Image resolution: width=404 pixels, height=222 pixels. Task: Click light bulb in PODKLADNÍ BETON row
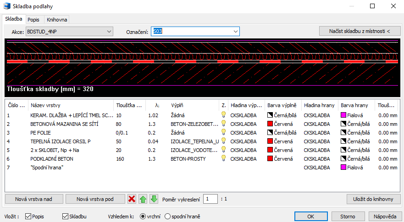click(x=224, y=159)
